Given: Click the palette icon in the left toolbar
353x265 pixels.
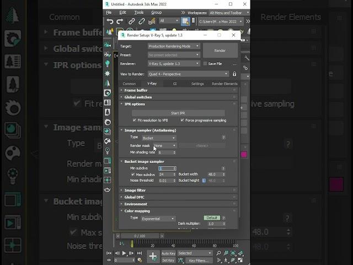Looking at the screenshot, I should click(108, 141).
